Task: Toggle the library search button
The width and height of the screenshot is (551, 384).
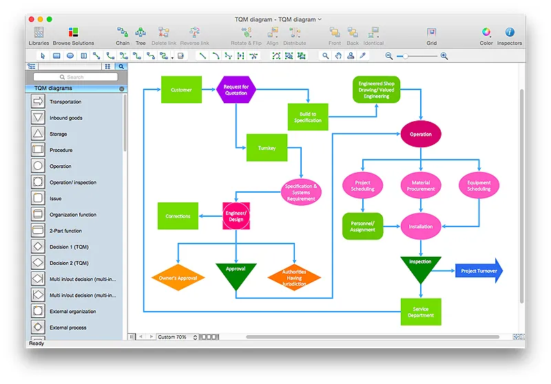Action: (121, 66)
